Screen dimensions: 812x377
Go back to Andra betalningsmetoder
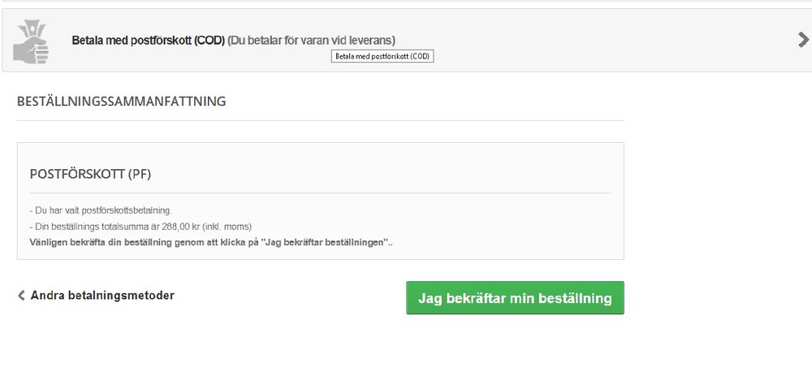coord(102,296)
